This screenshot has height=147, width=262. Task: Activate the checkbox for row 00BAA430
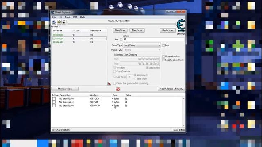[54, 105]
